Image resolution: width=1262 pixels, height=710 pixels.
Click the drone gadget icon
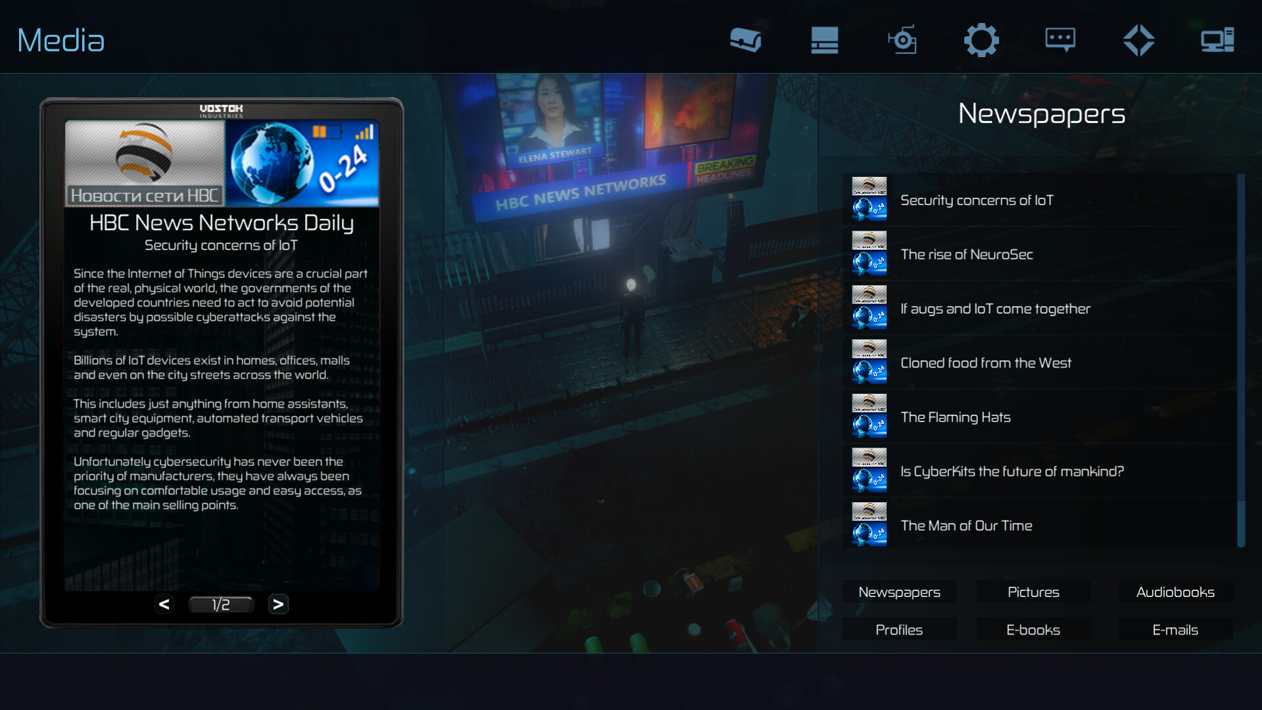(903, 39)
